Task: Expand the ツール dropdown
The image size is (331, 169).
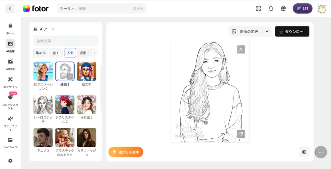Action: point(67,9)
